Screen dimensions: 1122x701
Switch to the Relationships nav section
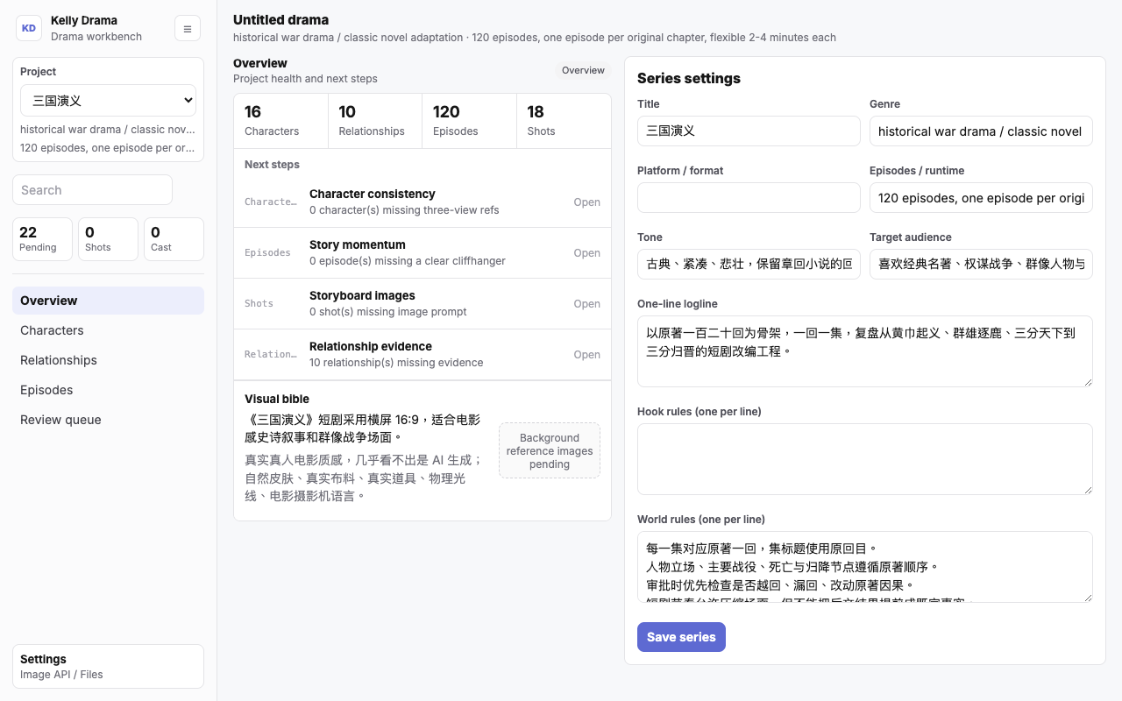108,360
